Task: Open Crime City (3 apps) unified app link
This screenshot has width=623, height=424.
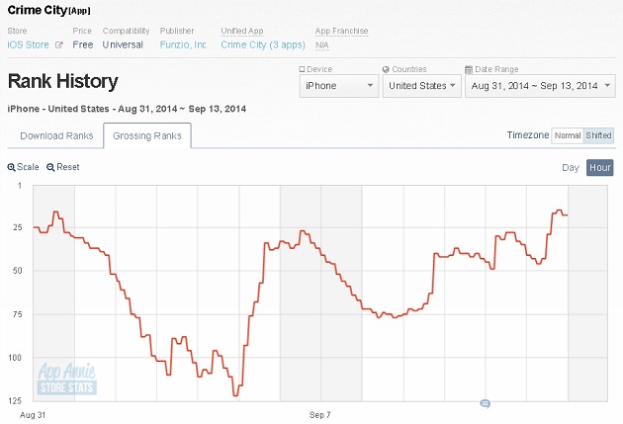Action: coord(263,44)
